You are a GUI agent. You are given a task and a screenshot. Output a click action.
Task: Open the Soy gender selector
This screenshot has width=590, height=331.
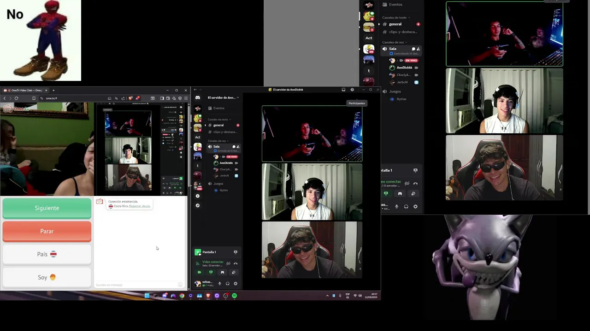[47, 277]
